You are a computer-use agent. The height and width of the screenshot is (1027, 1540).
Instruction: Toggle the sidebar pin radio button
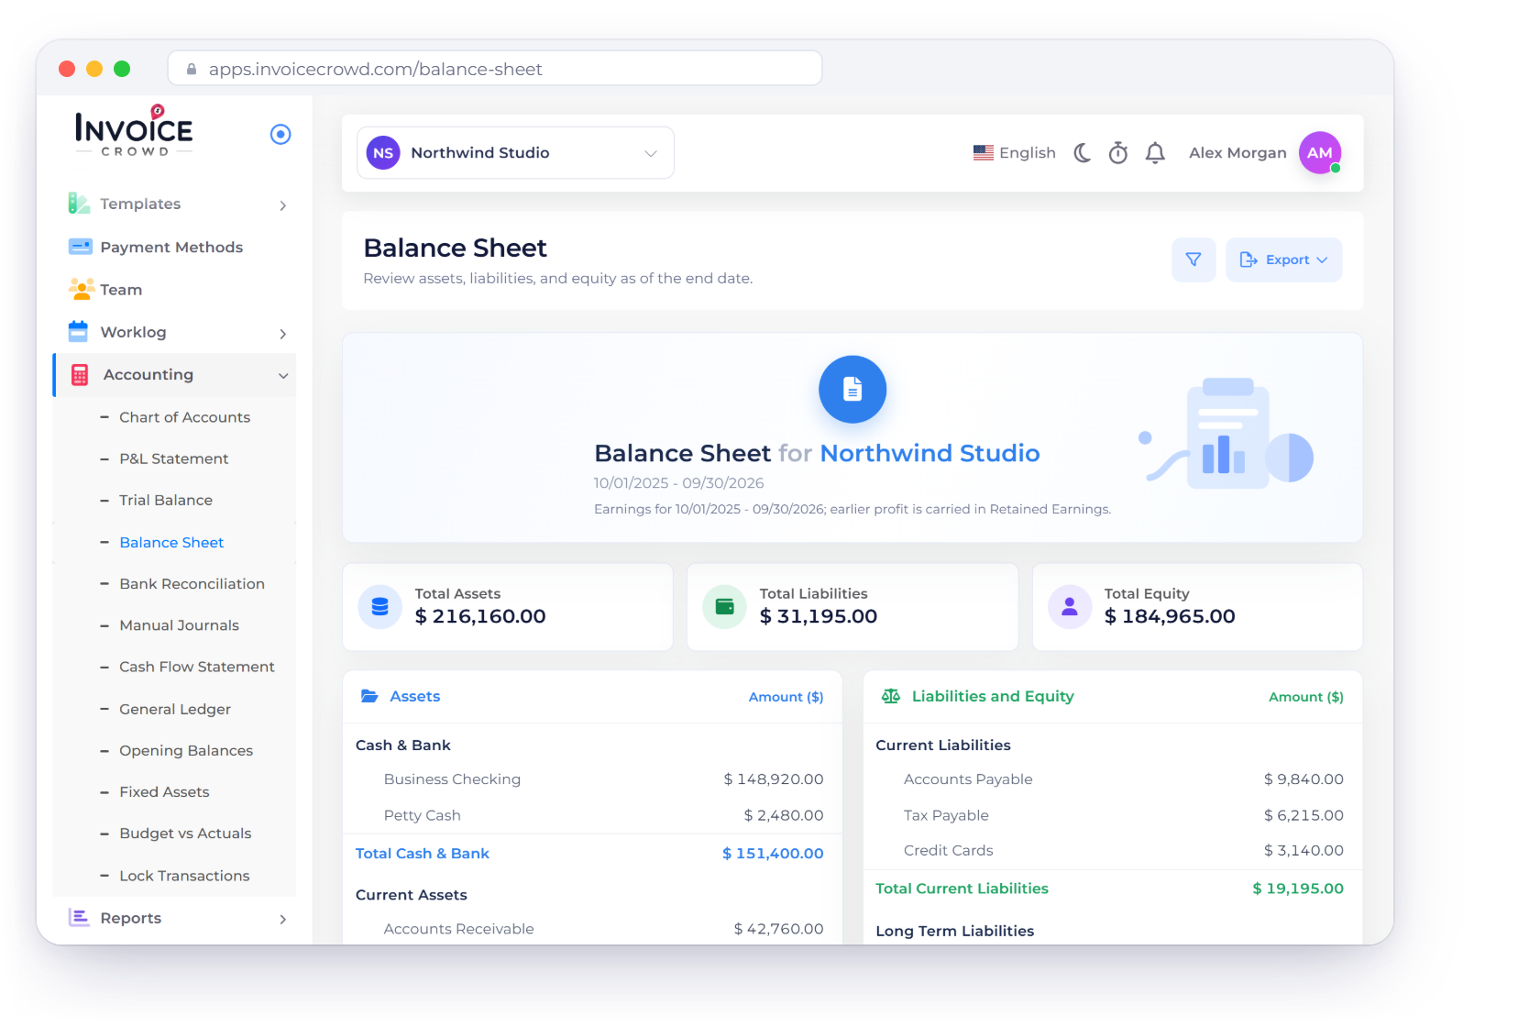[x=280, y=135]
